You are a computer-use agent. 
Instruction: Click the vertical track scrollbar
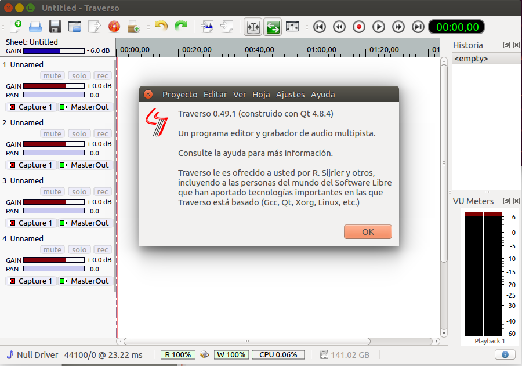[444, 164]
